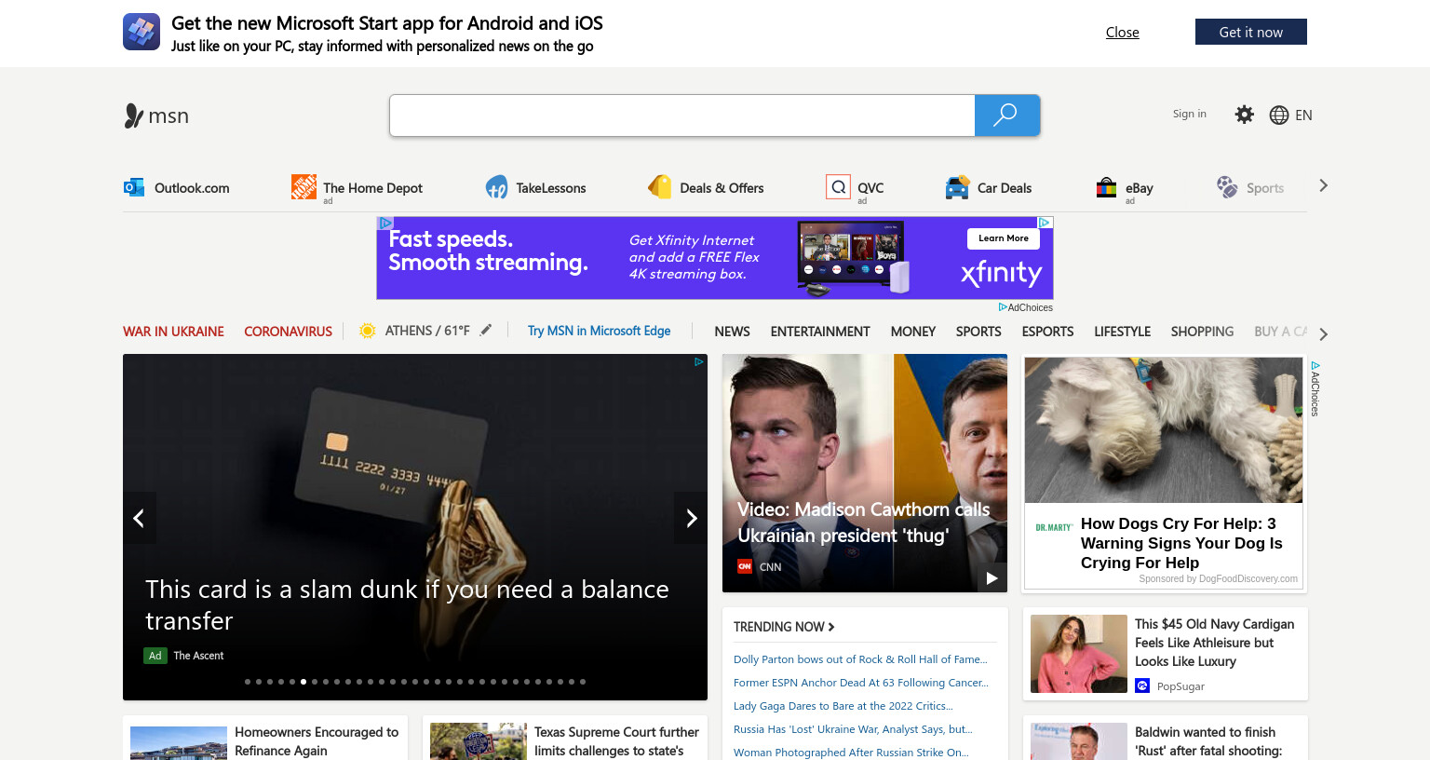This screenshot has width=1430, height=760.
Task: Go to LIFESTYLE tab
Action: click(1122, 332)
